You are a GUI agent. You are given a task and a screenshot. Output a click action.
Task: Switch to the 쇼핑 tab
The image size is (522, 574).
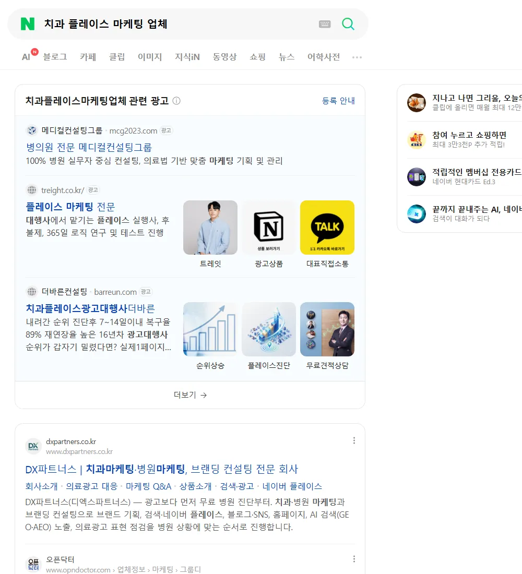click(257, 57)
